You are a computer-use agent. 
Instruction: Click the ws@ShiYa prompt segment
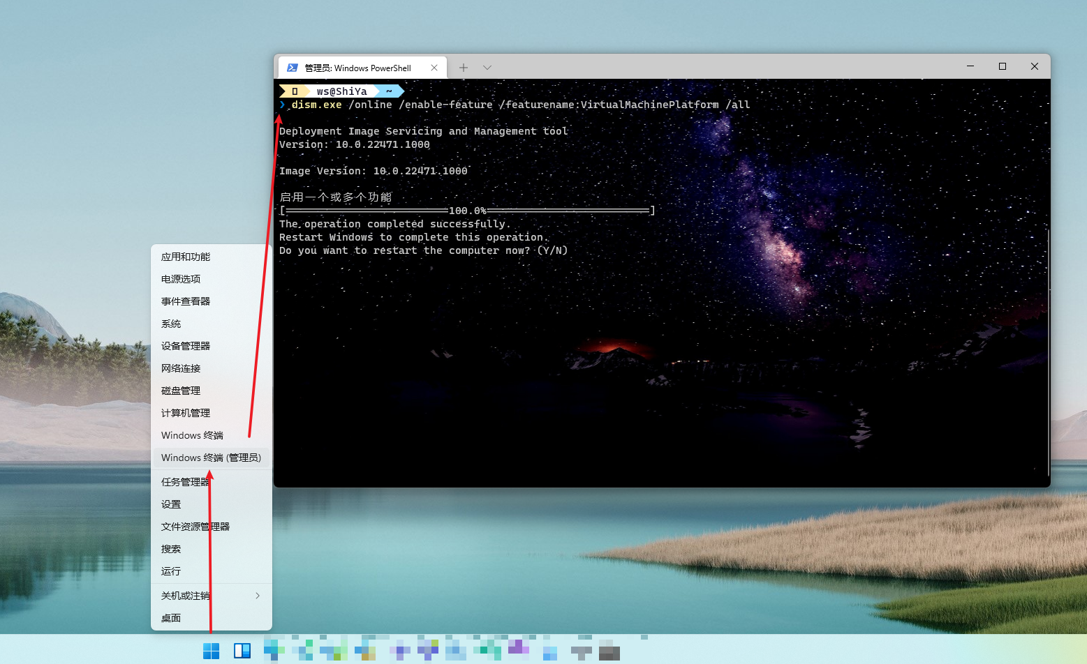[x=341, y=91]
